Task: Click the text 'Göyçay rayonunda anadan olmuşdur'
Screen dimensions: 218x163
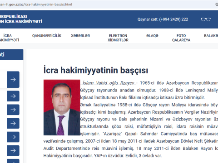Action: coord(118,90)
